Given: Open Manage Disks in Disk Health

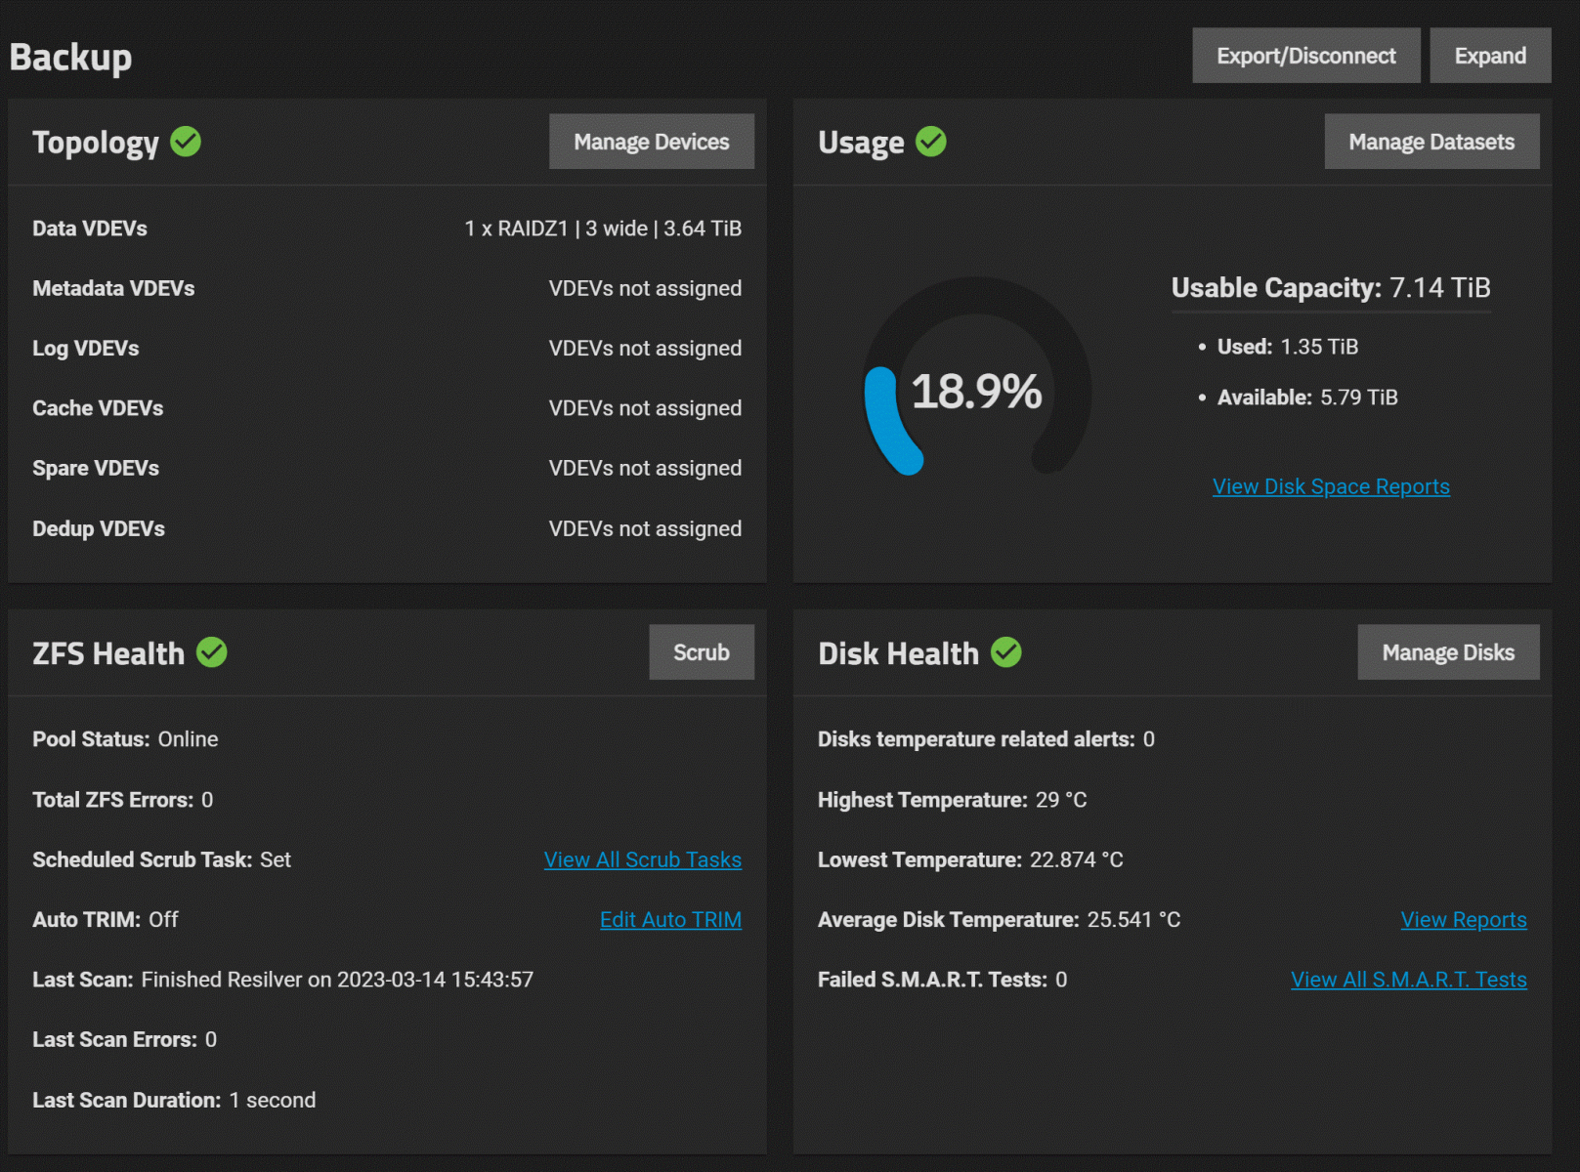Looking at the screenshot, I should (x=1447, y=652).
